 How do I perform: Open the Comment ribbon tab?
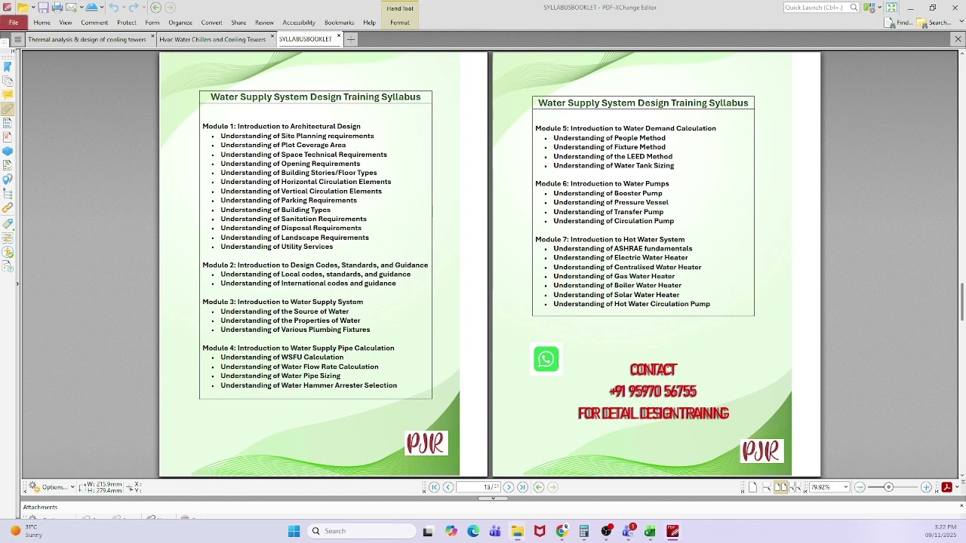coord(94,23)
